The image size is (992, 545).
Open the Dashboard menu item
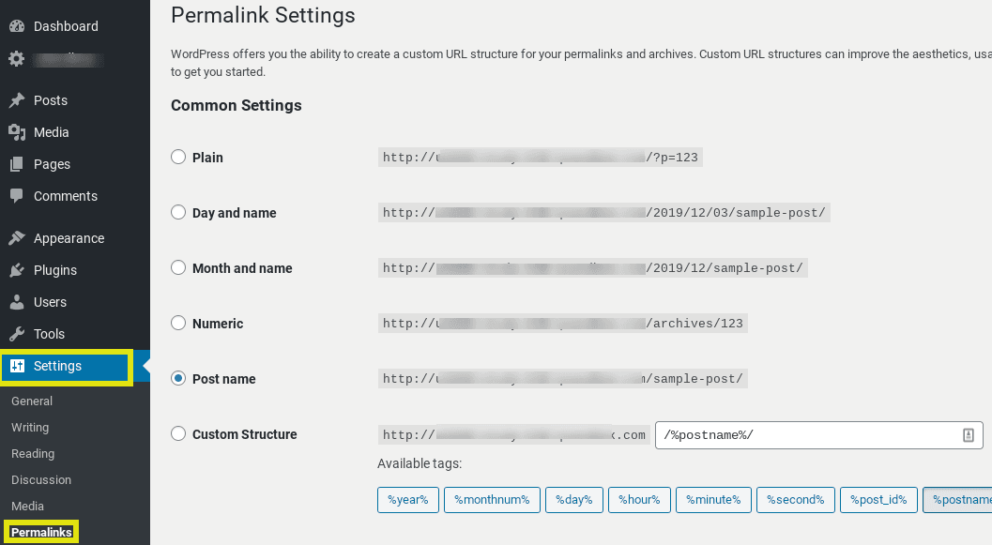point(66,26)
